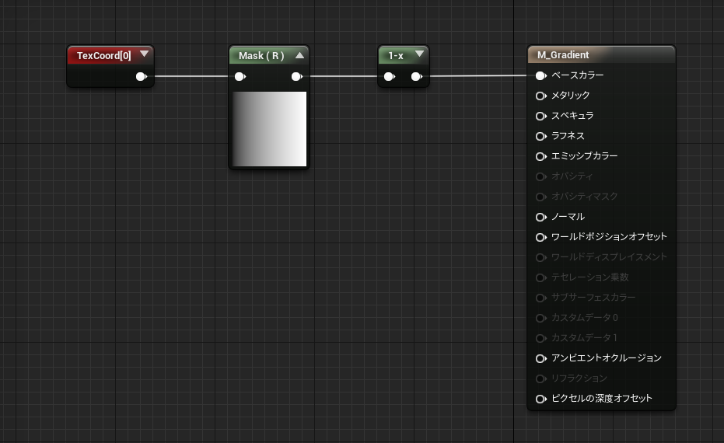
Task: Click the TexCoord[0] output pin
Action: pos(142,77)
